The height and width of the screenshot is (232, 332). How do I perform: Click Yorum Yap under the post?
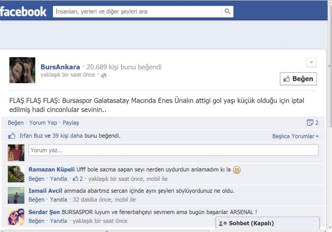pyautogui.click(x=43, y=123)
